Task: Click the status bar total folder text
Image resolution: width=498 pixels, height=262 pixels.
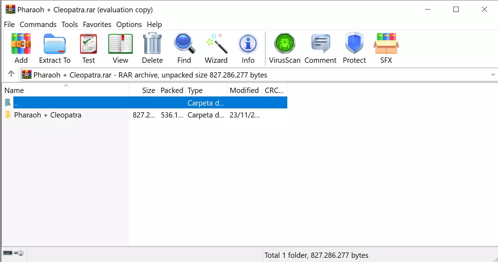Action: pyautogui.click(x=316, y=255)
